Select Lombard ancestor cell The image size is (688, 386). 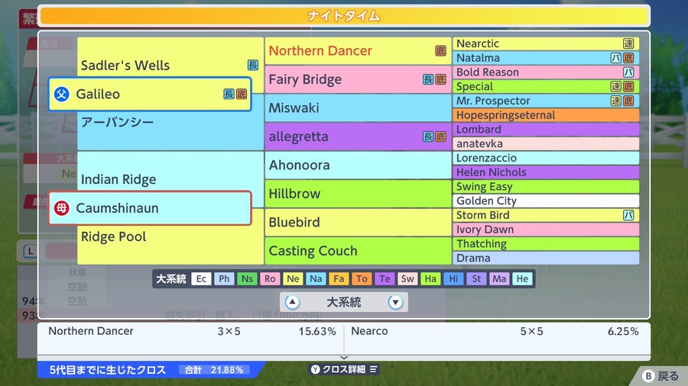tap(546, 130)
